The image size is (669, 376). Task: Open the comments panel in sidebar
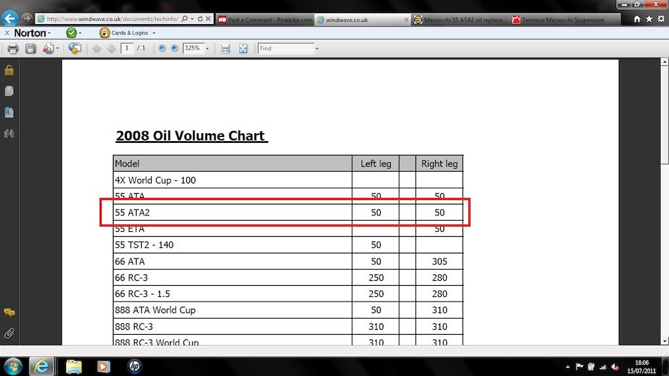tap(9, 313)
